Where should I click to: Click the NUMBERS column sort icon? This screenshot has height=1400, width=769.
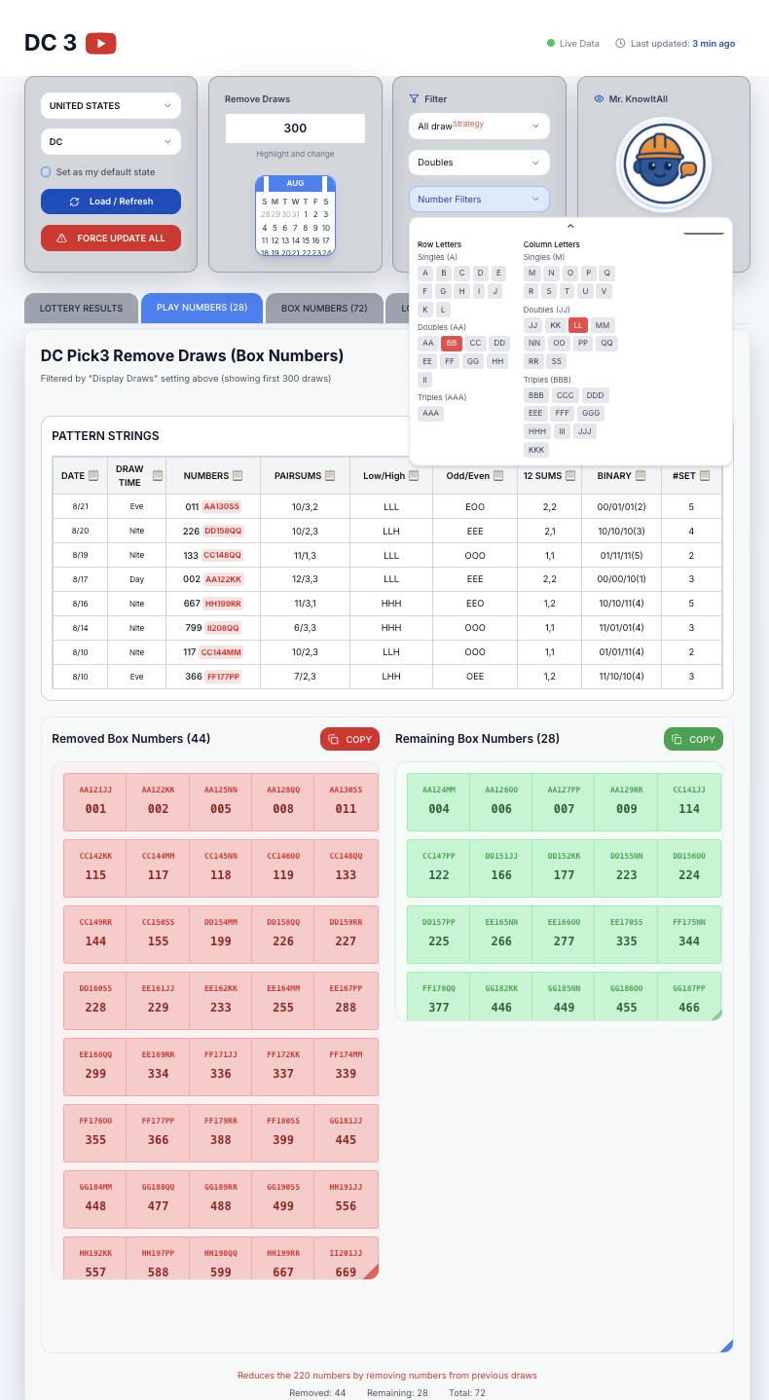click(238, 476)
